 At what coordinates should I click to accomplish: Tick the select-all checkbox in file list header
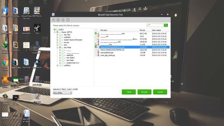[x=96, y=30]
